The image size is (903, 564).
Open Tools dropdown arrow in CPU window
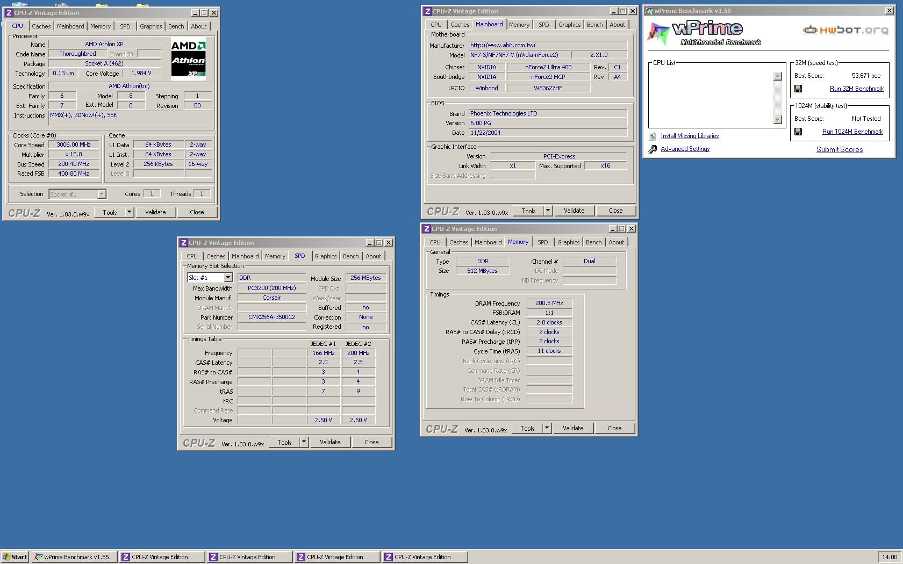(x=129, y=212)
